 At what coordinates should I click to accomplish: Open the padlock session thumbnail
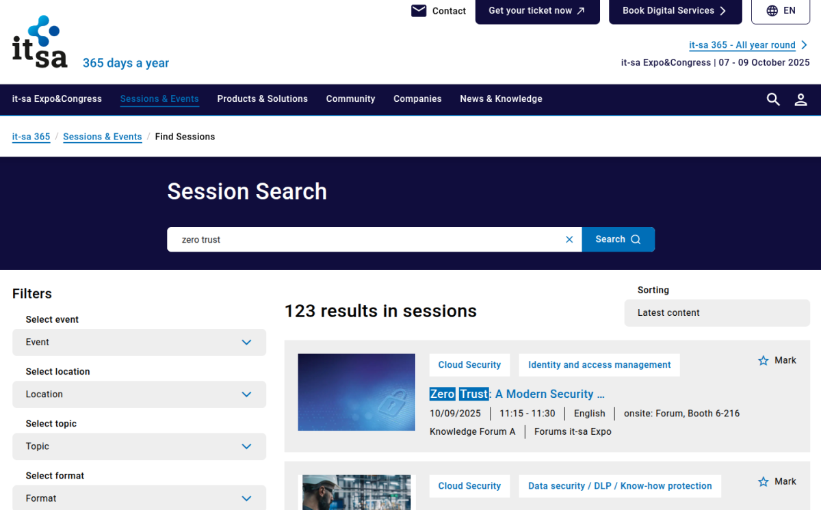356,392
